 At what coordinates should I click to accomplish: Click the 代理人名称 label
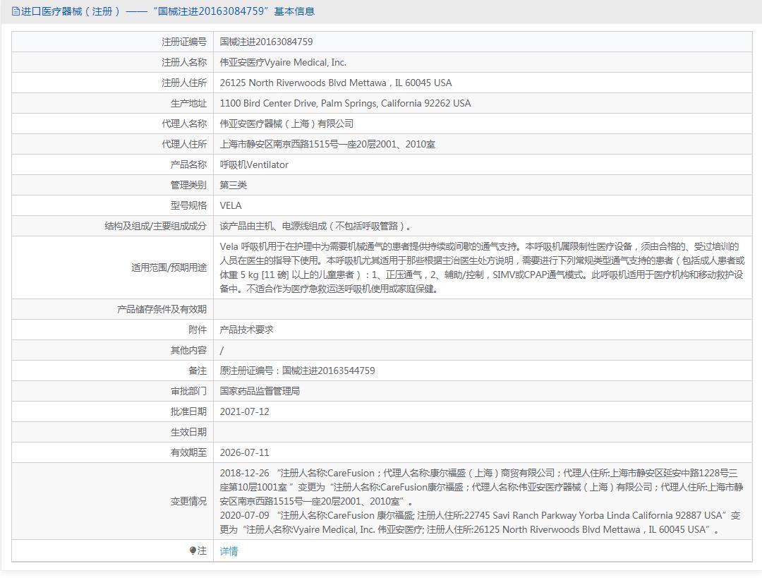[184, 124]
